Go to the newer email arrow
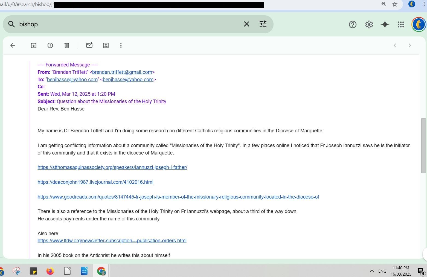Image resolution: width=427 pixels, height=277 pixels. (x=395, y=45)
